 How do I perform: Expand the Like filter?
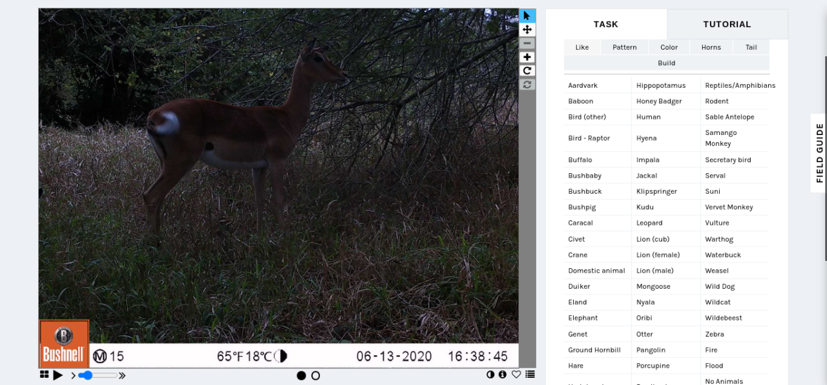582,47
